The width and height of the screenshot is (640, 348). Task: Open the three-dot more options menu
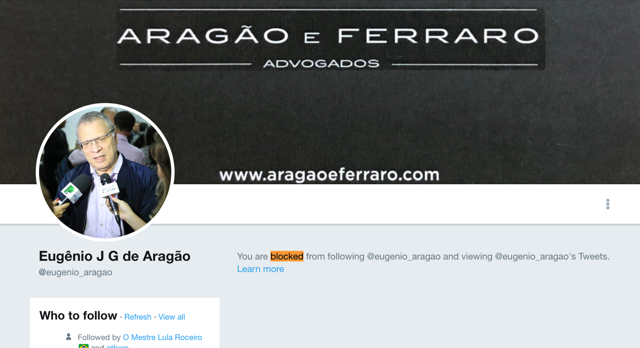click(607, 204)
